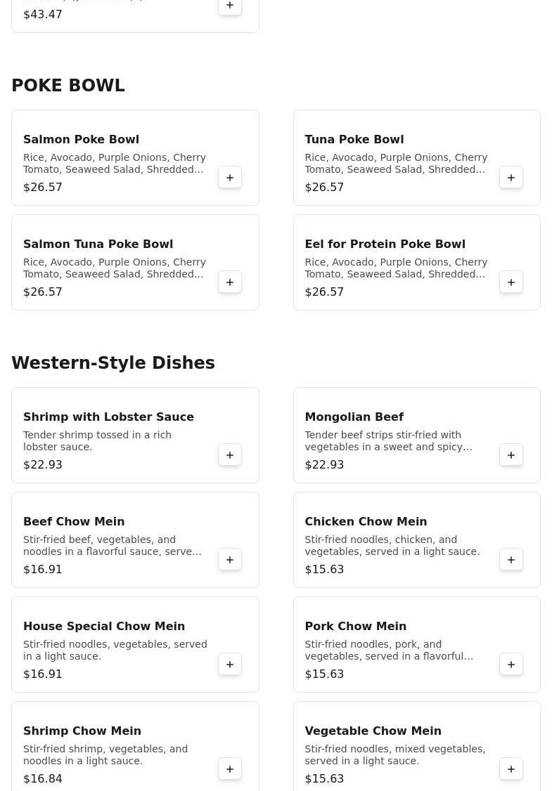This screenshot has width=552, height=791.
Task: Add Vegetable Chow Mein to cart
Action: coord(511,769)
